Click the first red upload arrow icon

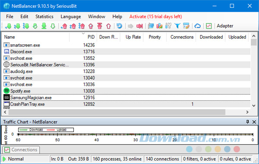(64, 26)
